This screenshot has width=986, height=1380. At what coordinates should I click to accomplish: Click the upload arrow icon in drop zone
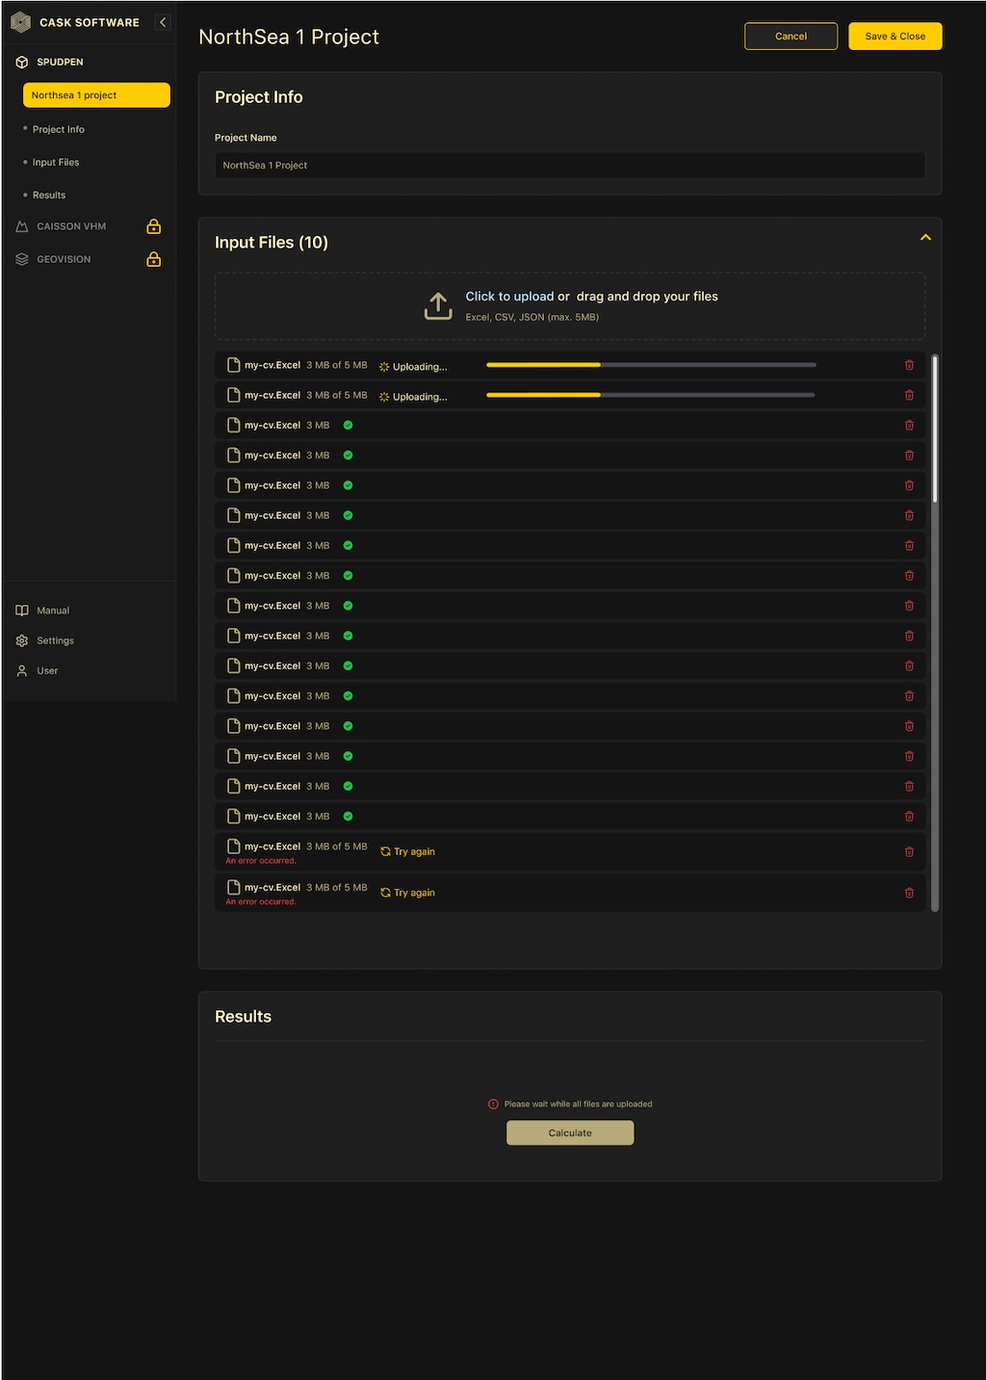(438, 305)
